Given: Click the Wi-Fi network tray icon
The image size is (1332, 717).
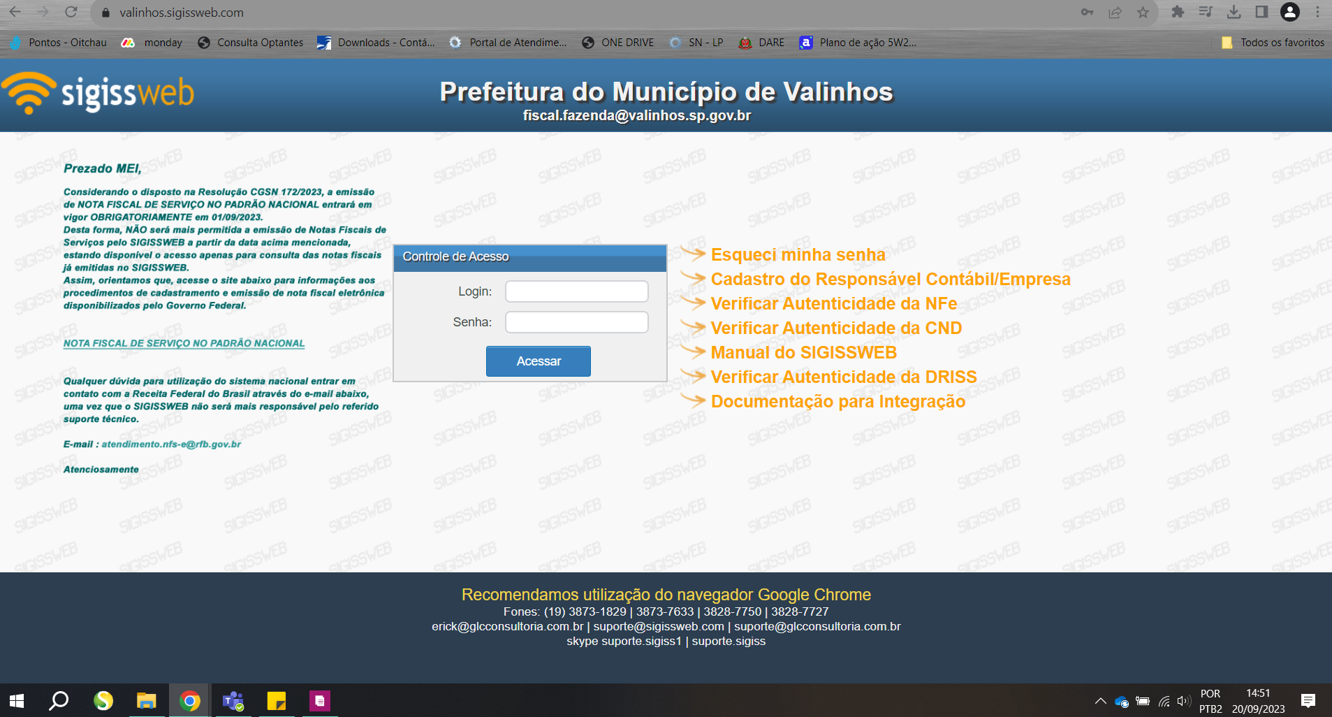Looking at the screenshot, I should [x=1164, y=701].
